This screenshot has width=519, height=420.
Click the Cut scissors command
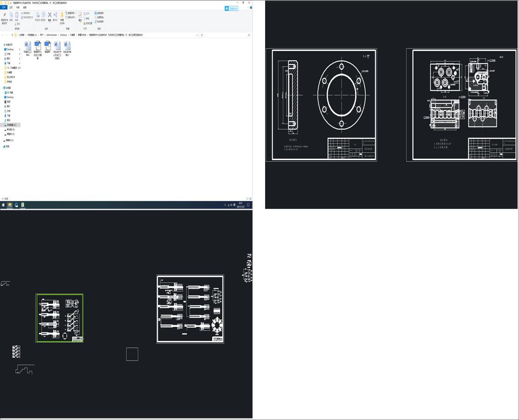coord(18,24)
